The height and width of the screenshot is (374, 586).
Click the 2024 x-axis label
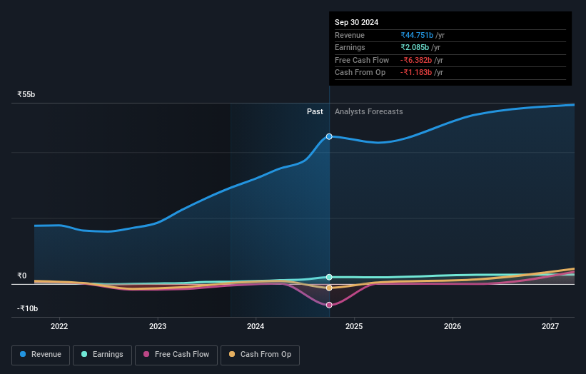[256, 326]
